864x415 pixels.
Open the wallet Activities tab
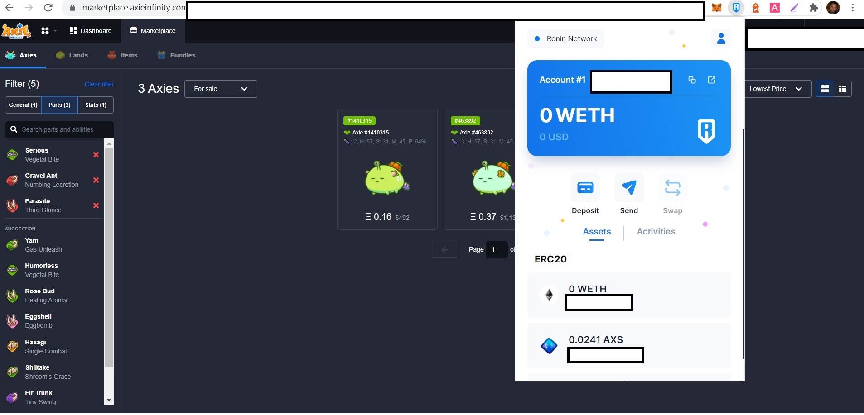656,232
